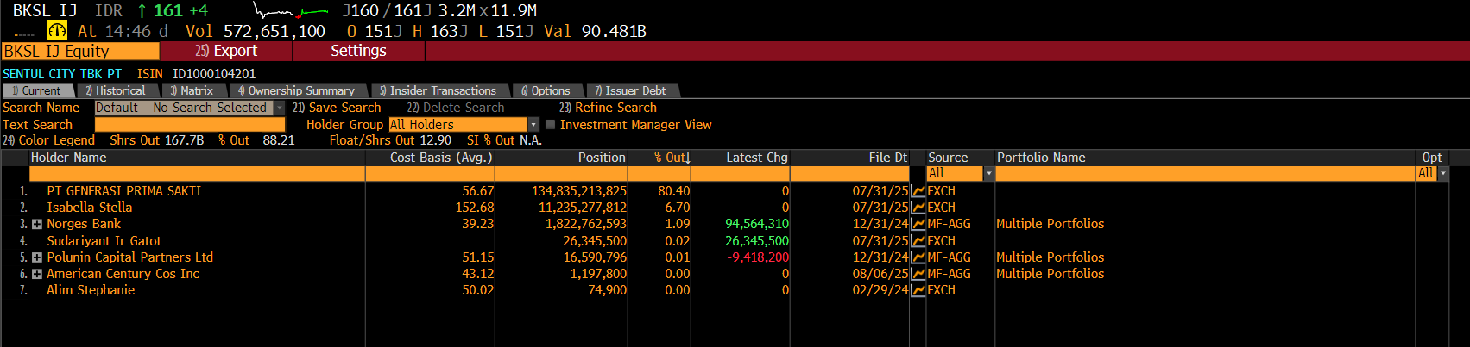Expand the American Century Cos Inc row

(37, 274)
